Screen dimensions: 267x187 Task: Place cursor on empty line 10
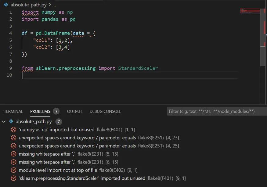129,75
